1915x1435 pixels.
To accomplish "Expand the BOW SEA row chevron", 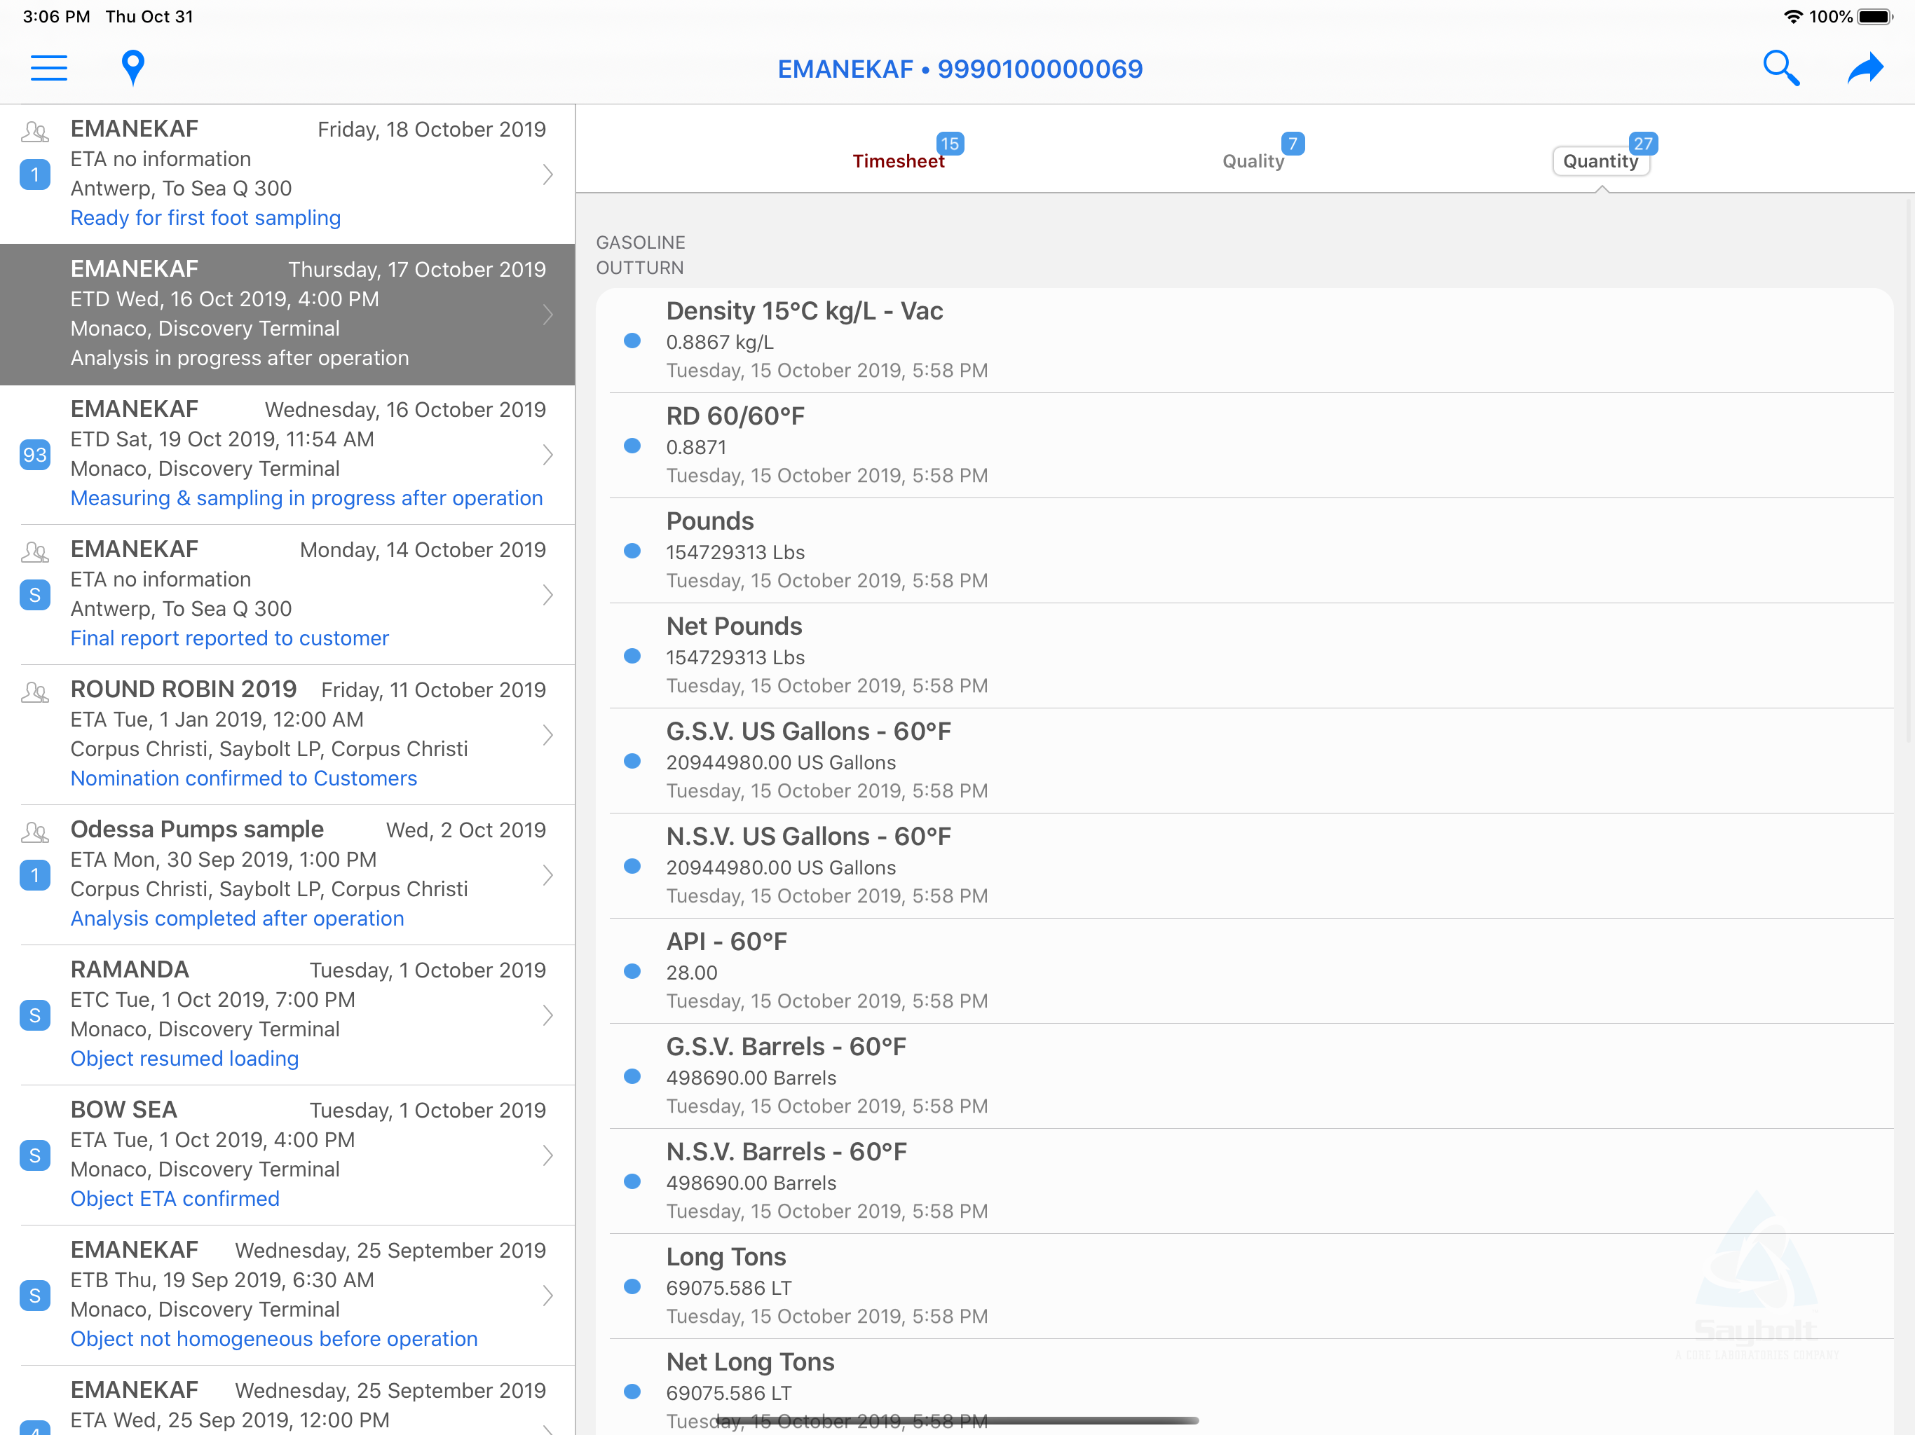I will coord(548,1155).
